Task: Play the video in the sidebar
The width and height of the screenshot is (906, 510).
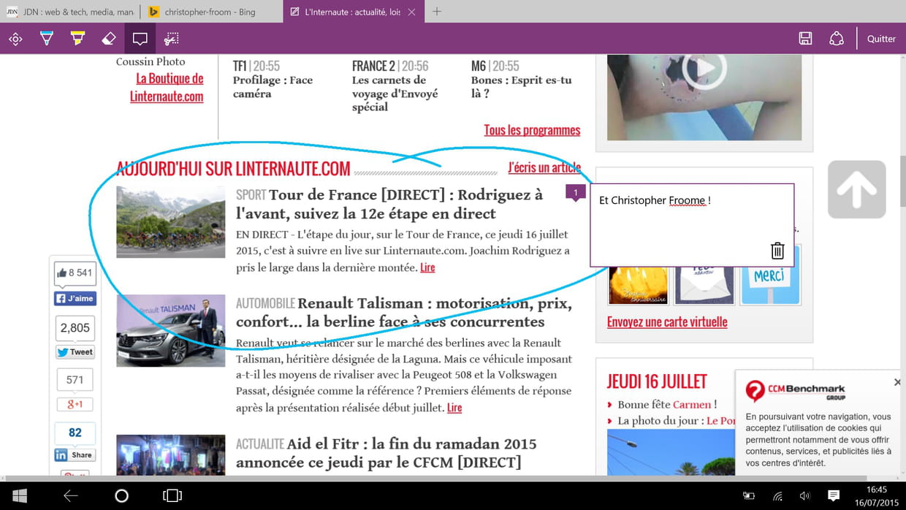Action: pos(704,69)
